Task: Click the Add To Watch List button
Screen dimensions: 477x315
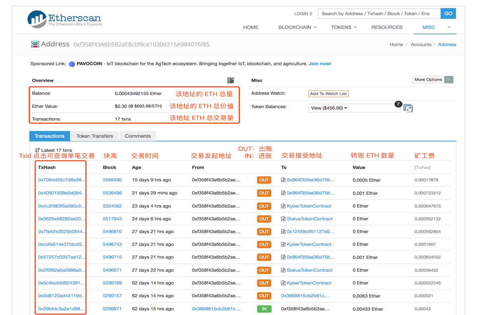Action: [328, 93]
